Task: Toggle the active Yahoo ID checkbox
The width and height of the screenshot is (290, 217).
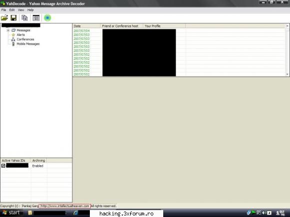Action: tap(3, 166)
